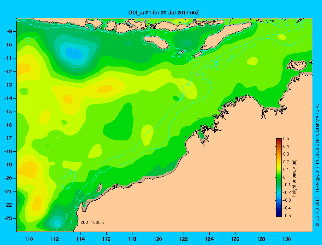Click the colorbar tick label '0.5'
322x245 pixels.
286,139
